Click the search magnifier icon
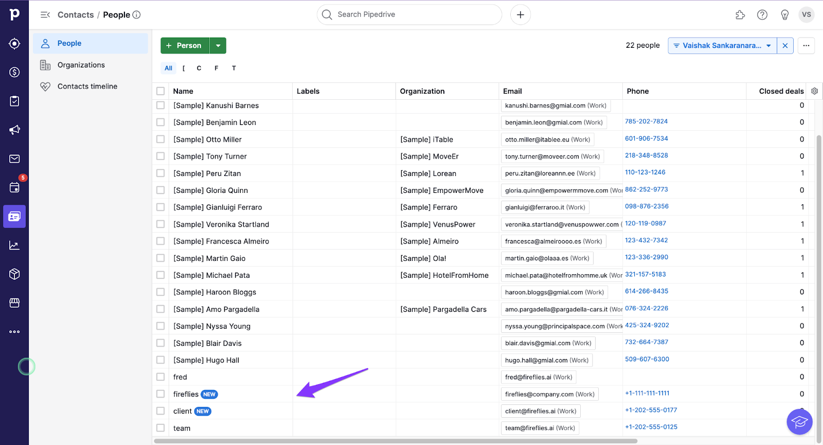Image resolution: width=823 pixels, height=445 pixels. 327,14
